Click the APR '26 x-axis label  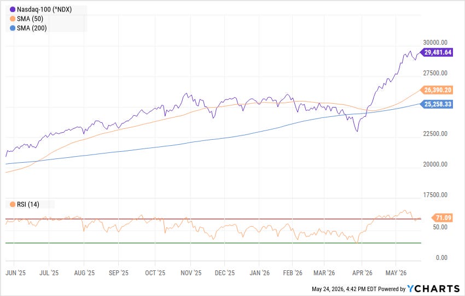(362, 273)
